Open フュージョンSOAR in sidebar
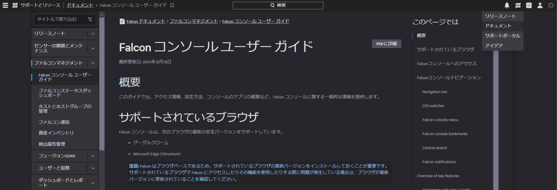Image resolution: width=557 pixels, height=190 pixels. [57, 156]
